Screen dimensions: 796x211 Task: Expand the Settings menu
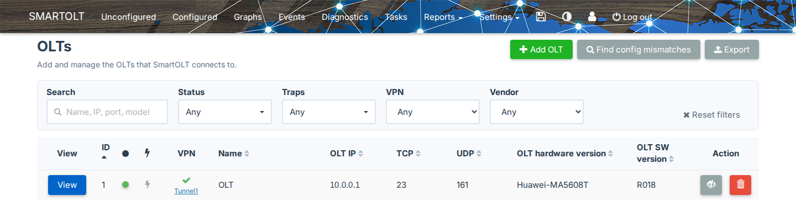499,17
